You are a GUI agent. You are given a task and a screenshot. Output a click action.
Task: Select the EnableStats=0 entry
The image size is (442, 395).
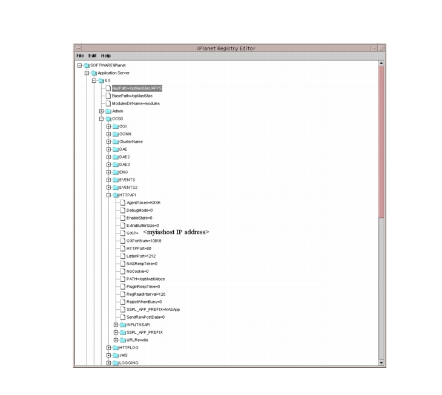tap(139, 218)
